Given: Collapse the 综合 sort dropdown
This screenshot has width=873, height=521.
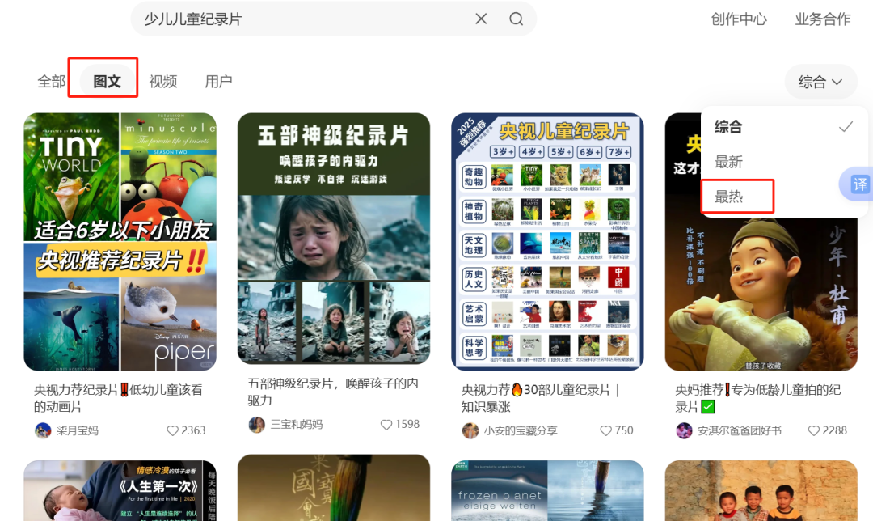Looking at the screenshot, I should point(820,82).
